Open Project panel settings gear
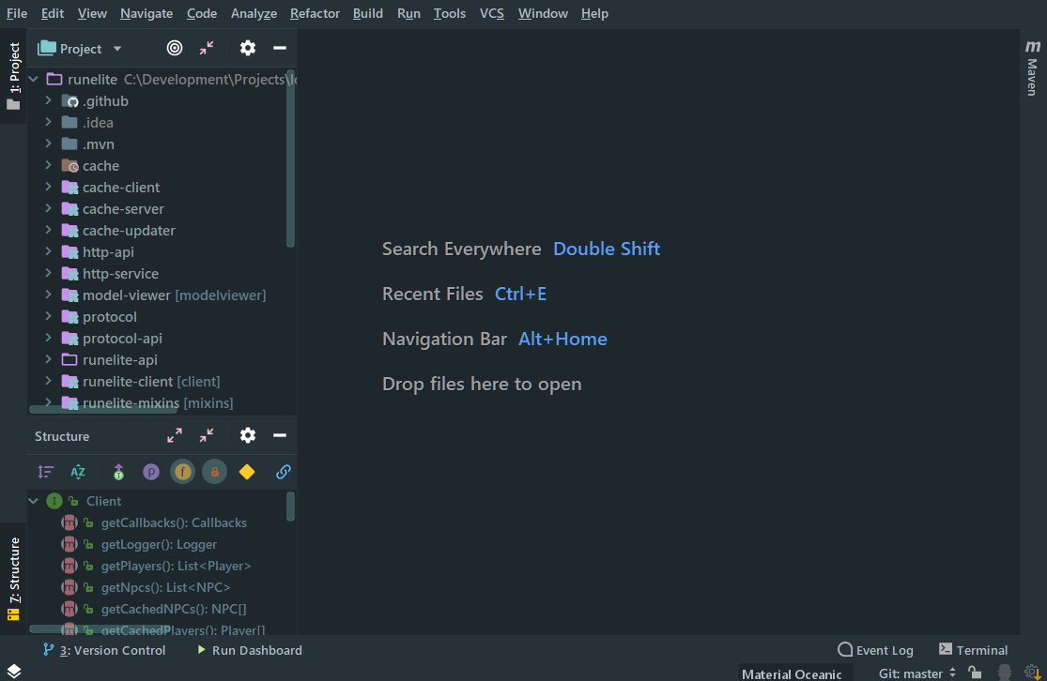 click(x=247, y=48)
